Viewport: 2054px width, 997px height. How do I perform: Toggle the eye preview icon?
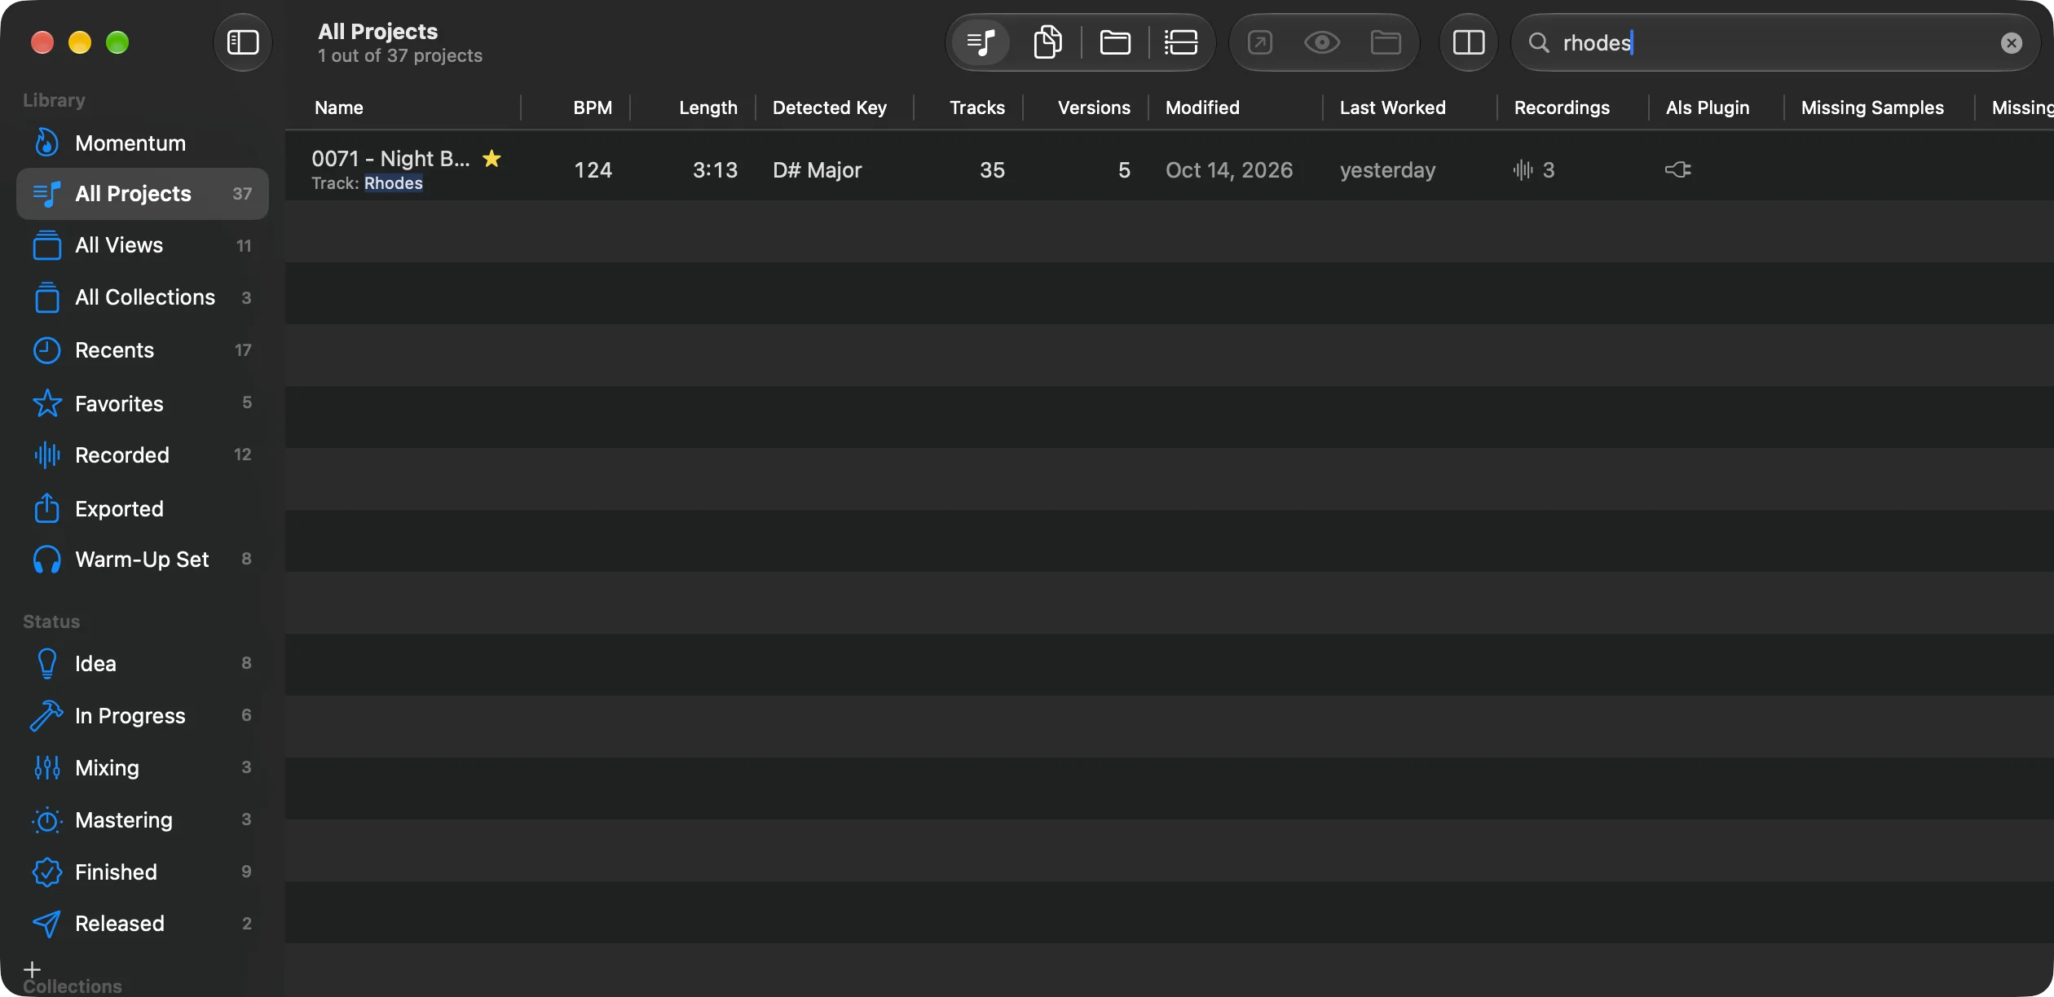pyautogui.click(x=1322, y=42)
